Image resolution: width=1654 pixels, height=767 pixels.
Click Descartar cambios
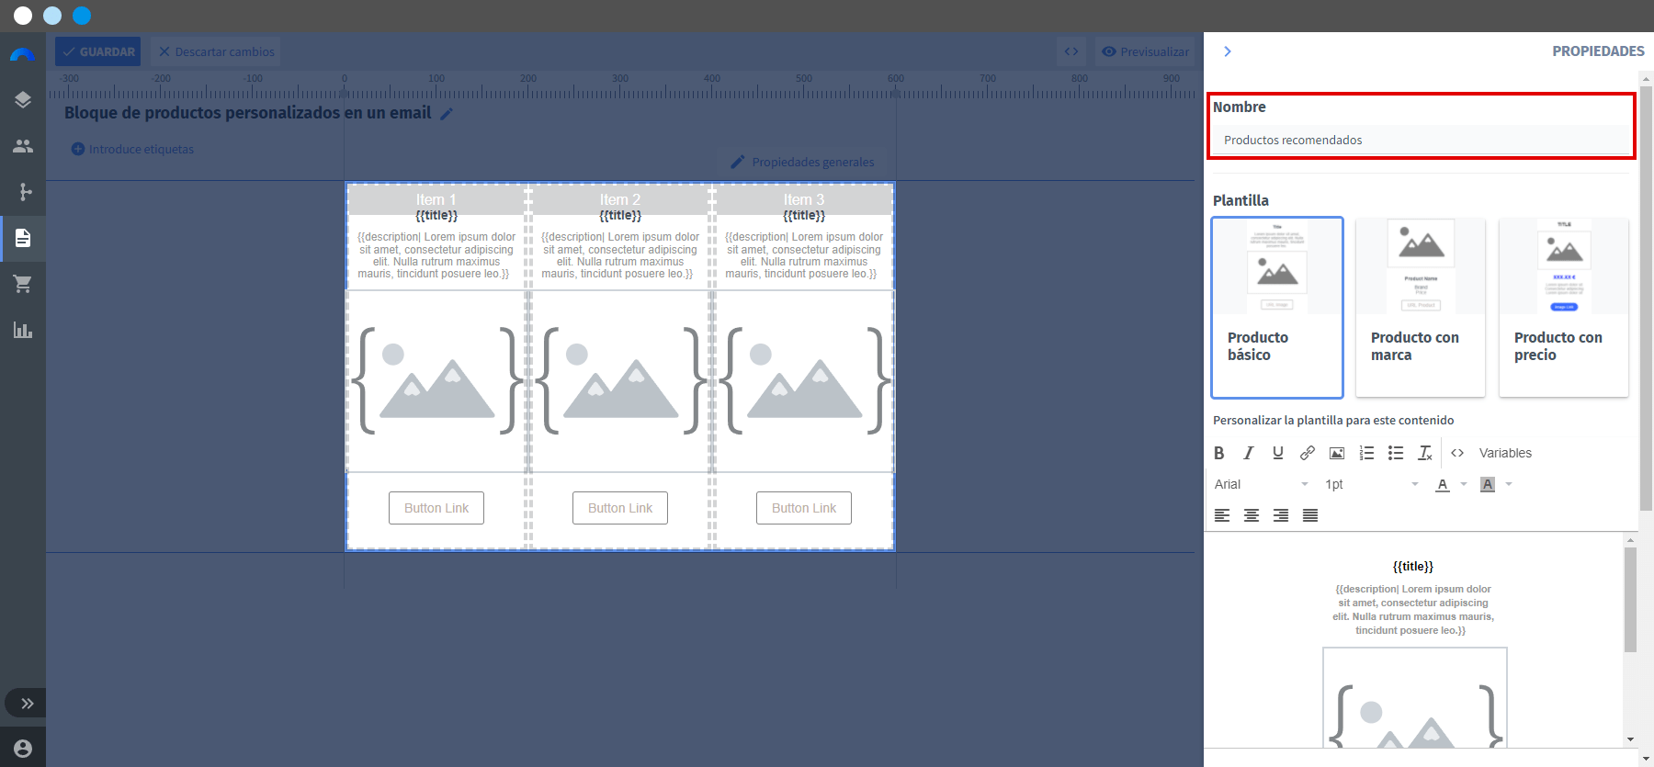click(216, 51)
